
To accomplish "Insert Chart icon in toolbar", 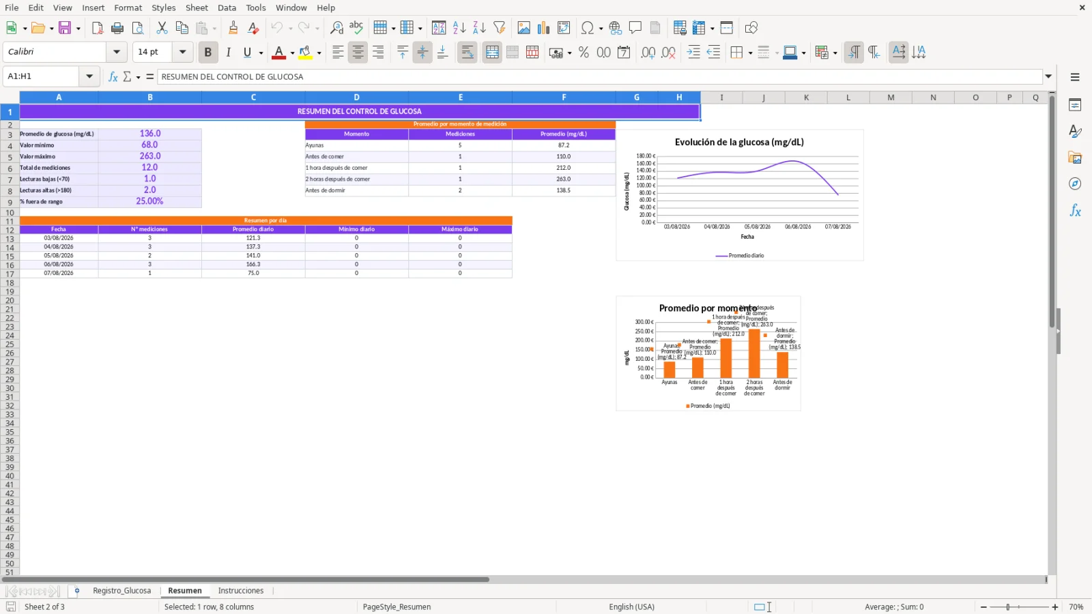I will pos(543,28).
